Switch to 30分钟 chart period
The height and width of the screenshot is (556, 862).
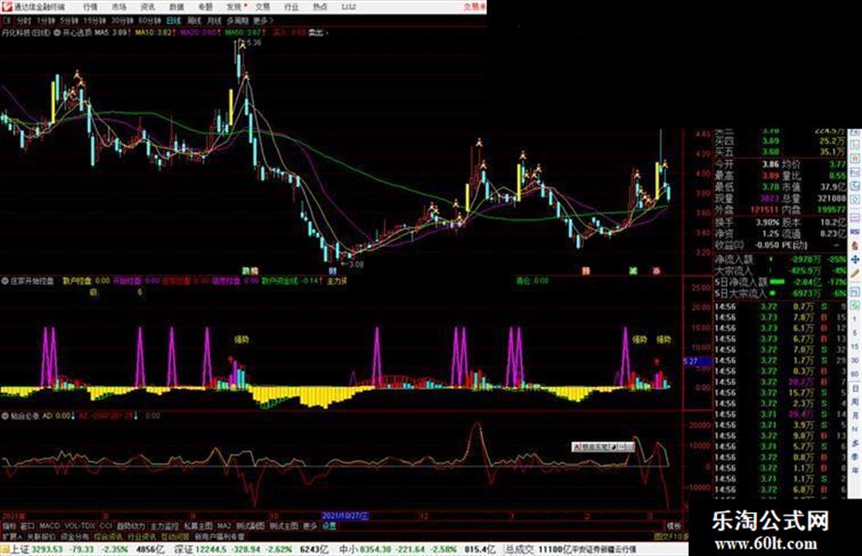122,20
